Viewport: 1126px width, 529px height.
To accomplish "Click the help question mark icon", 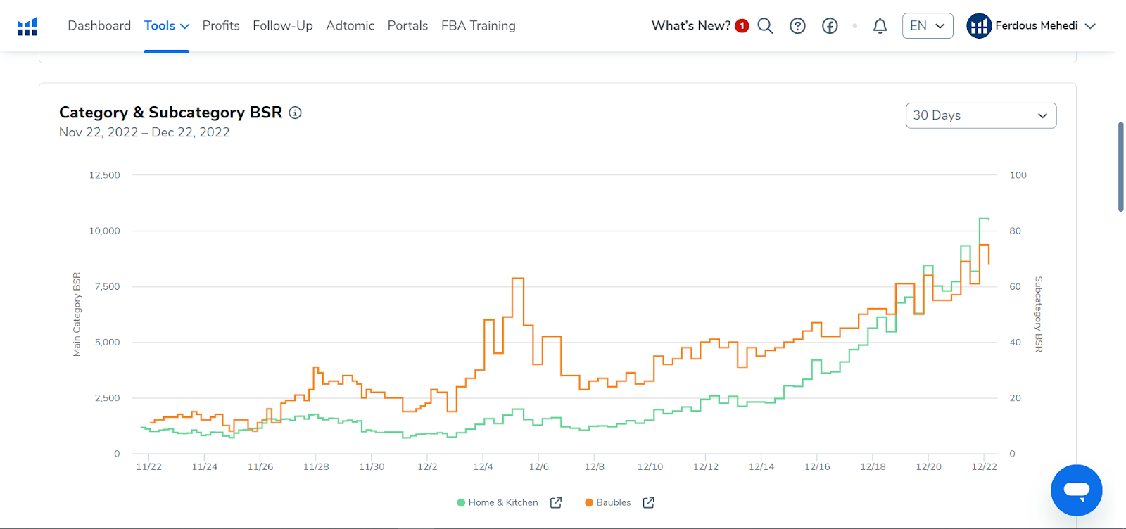I will pos(797,26).
